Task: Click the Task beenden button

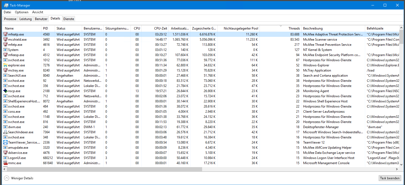Action: coord(390,178)
